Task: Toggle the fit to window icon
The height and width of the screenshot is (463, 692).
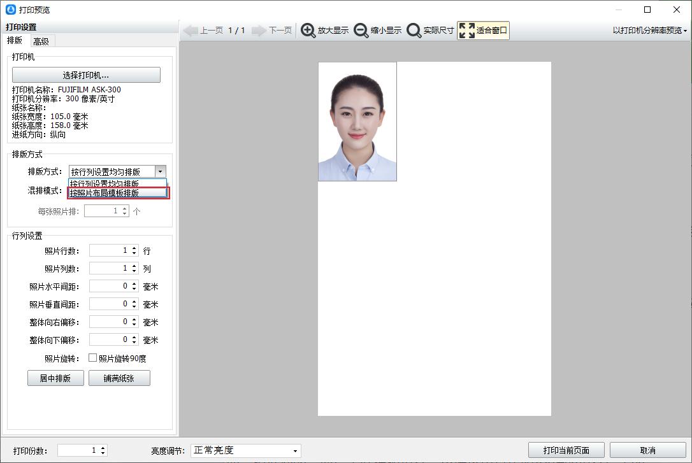Action: [x=467, y=31]
